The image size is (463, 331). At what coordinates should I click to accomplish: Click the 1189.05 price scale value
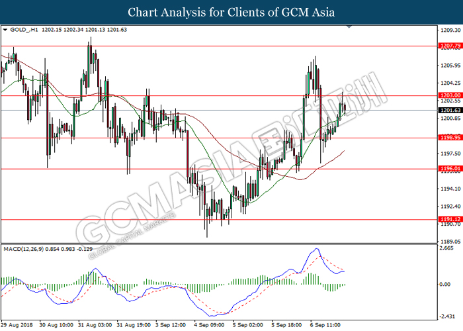[450, 242]
